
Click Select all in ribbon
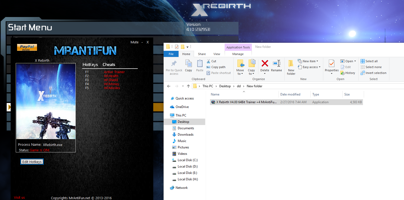(369, 61)
